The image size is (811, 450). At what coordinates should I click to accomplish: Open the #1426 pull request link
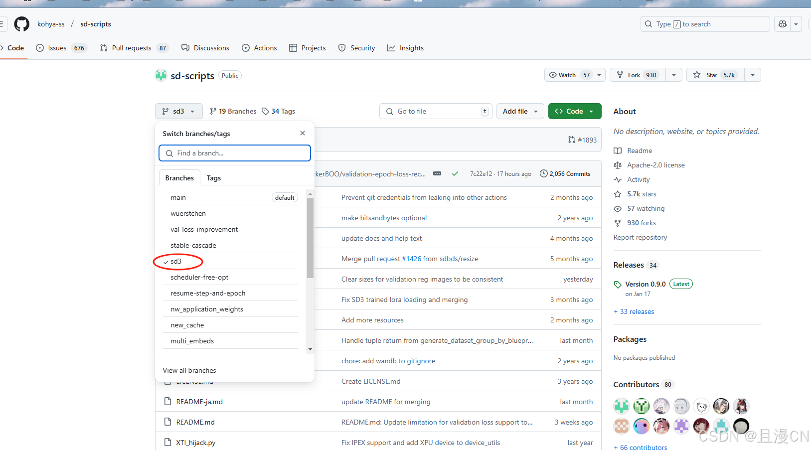(x=411, y=259)
